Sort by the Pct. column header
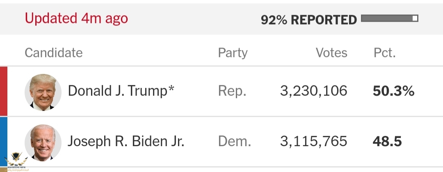The width and height of the screenshot is (443, 172). 384,53
